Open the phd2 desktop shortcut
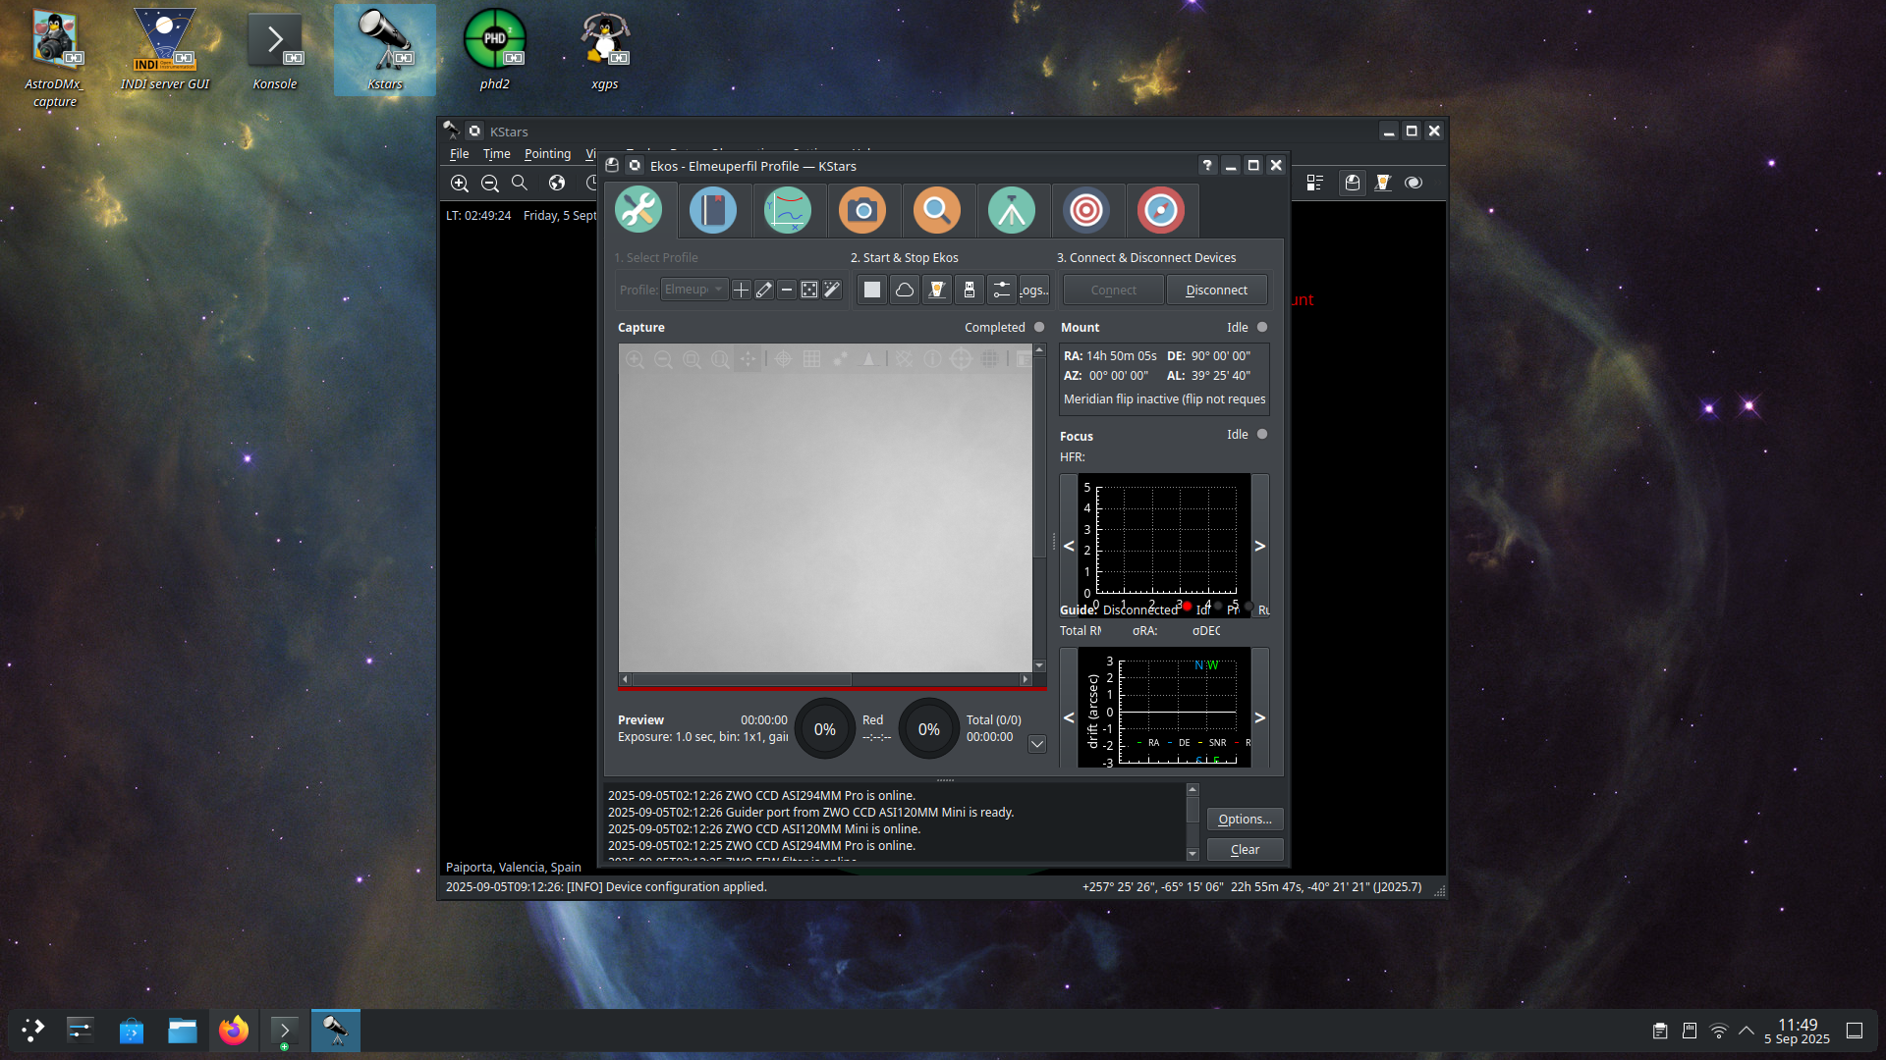This screenshot has height=1060, width=1886. point(495,50)
